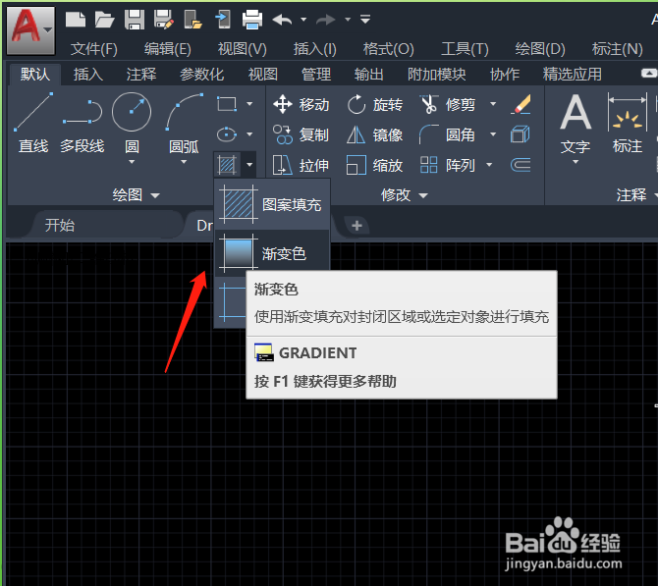Image resolution: width=658 pixels, height=586 pixels.
Task: Click the Erase tool icon
Action: point(521,104)
